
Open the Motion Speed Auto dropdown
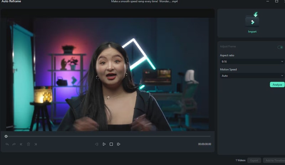[252, 76]
